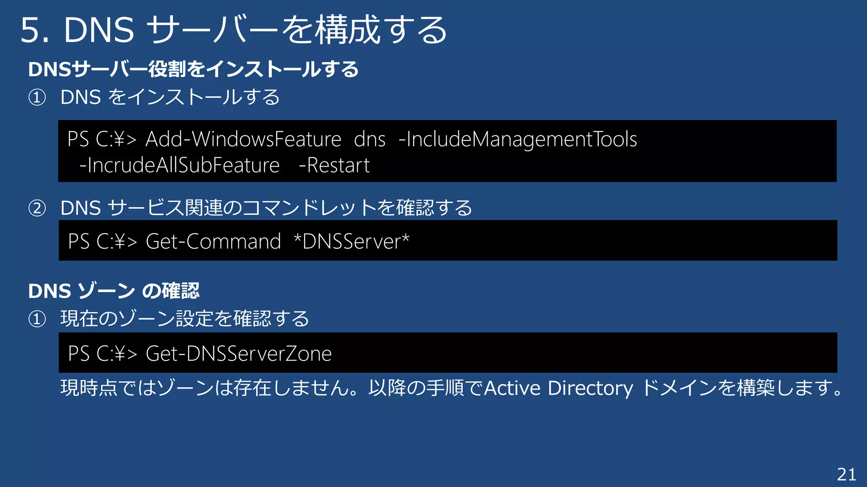Click the Get-DNSServerZone command

(x=238, y=353)
